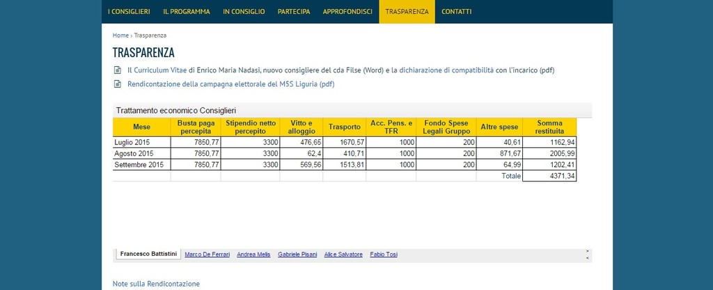Screen dimensions: 713x290
Task: Open the Contatti page
Action: pyautogui.click(x=456, y=12)
